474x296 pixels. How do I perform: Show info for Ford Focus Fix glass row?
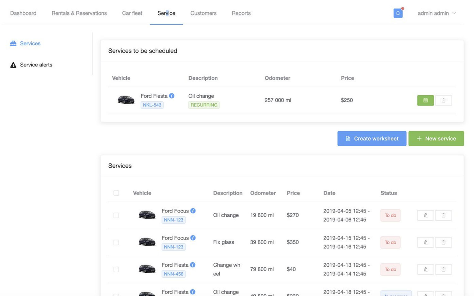click(193, 238)
